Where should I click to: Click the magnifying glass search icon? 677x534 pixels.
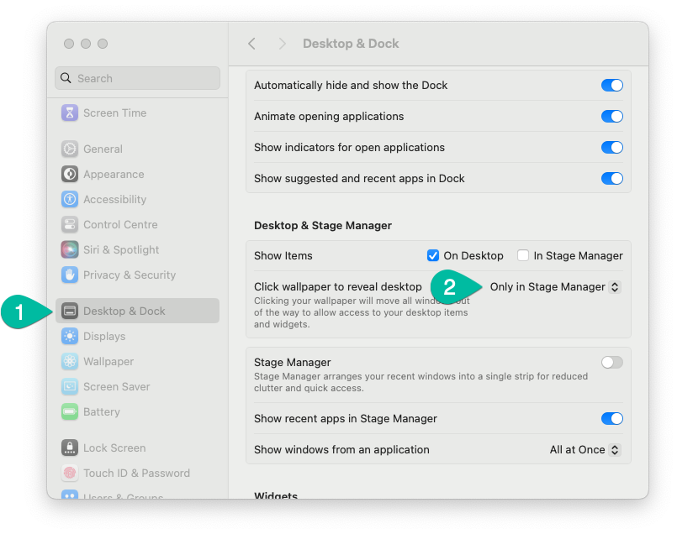[66, 78]
